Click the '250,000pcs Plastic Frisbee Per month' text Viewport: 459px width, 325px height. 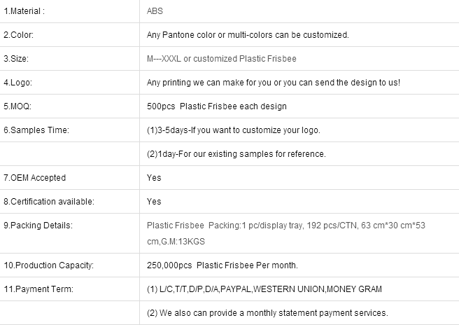click(x=223, y=265)
